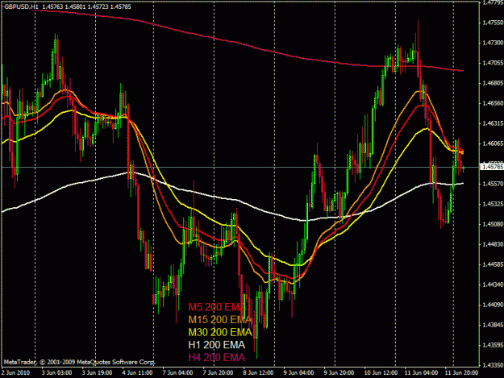Click the 1.43845 price scale label
This screenshot has height=378, width=504.
[x=493, y=325]
